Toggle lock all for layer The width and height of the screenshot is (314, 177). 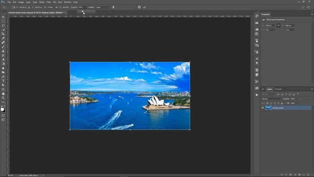282,103
